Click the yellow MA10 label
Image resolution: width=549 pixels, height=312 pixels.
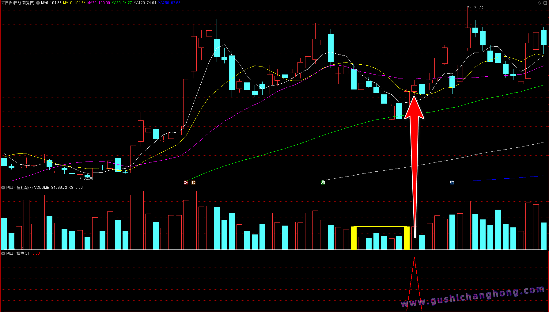74,3
